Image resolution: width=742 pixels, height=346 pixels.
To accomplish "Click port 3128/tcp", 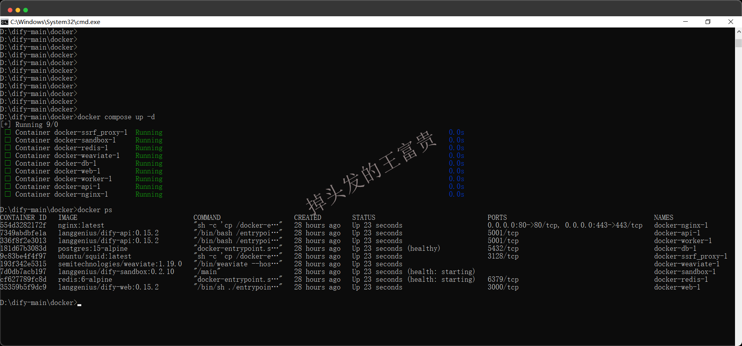I will point(503,256).
